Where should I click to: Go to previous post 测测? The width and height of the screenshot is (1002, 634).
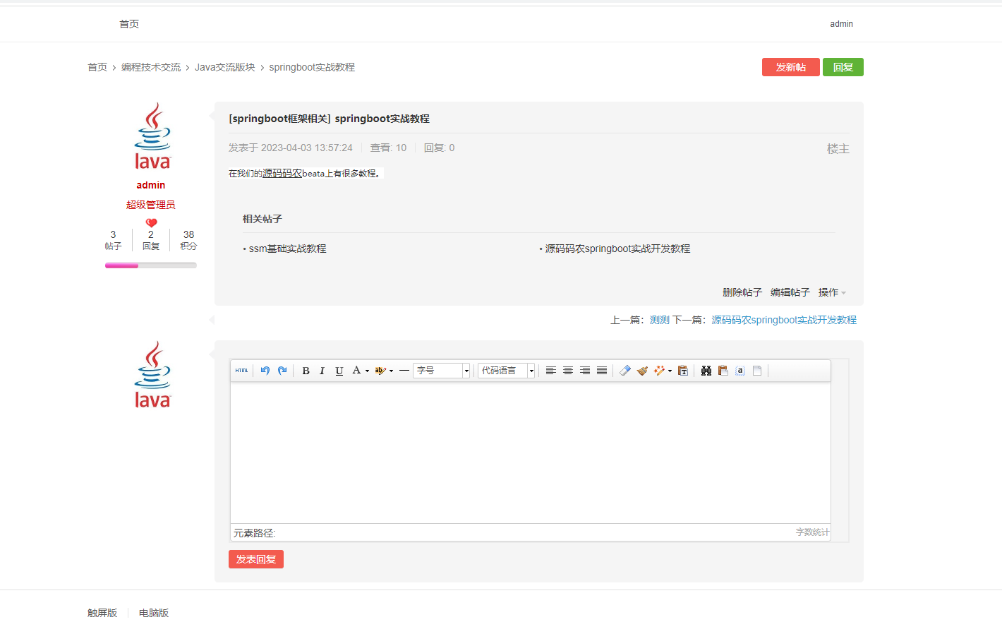(x=660, y=320)
